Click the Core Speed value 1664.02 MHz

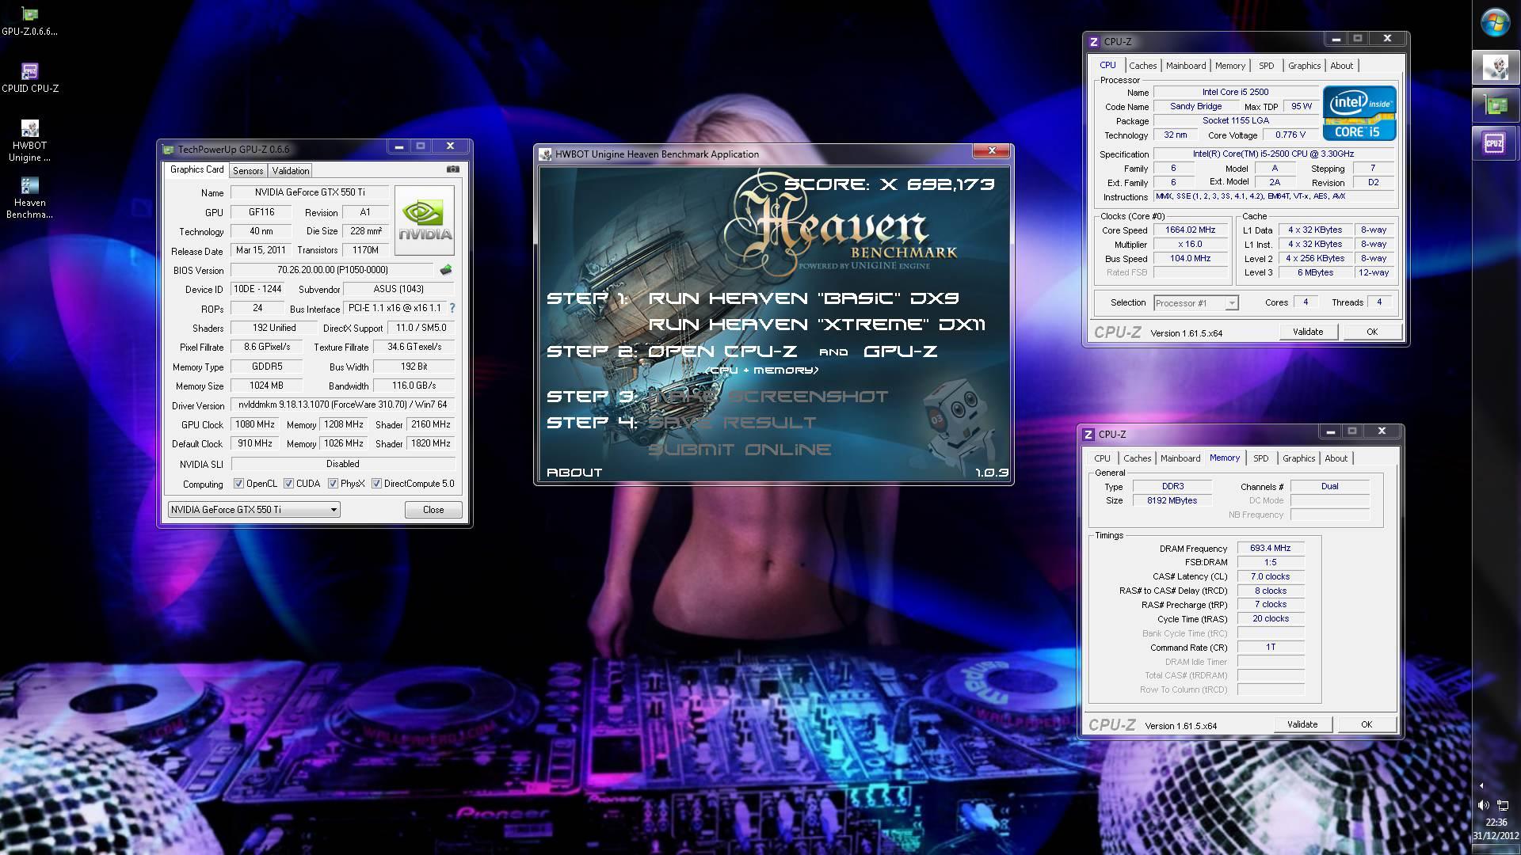pos(1190,230)
